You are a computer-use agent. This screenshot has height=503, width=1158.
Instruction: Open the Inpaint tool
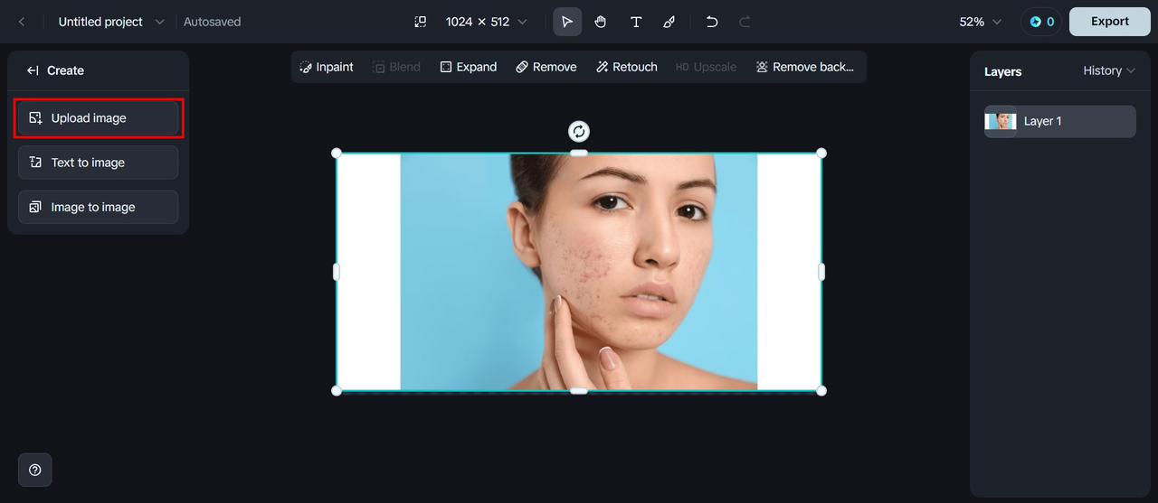click(327, 67)
